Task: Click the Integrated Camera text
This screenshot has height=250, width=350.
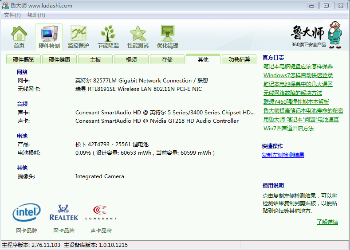Action: tap(99, 176)
